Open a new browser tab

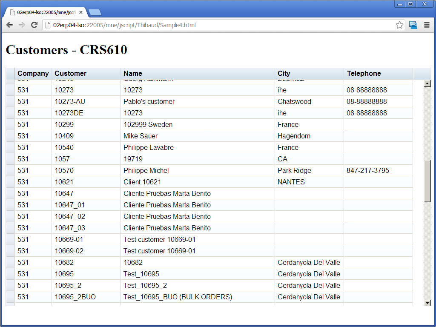pyautogui.click(x=95, y=12)
